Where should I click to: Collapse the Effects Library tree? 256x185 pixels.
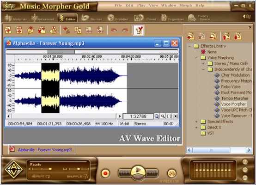click(x=189, y=46)
